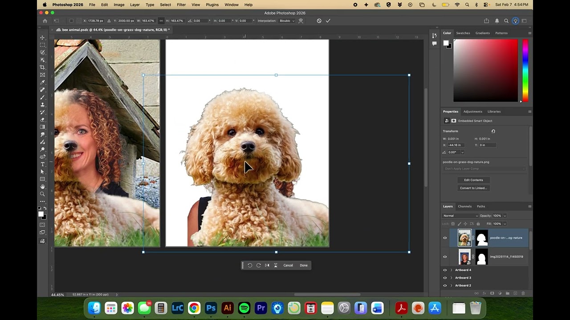Image resolution: width=570 pixels, height=320 pixels.
Task: Click the hue spectrum slider strip
Action: [x=525, y=70]
